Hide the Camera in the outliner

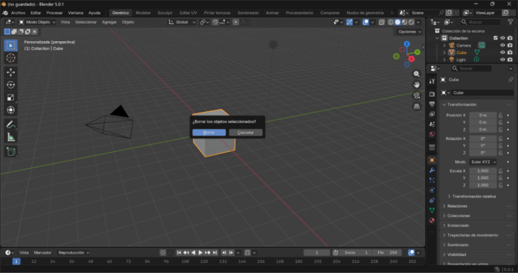point(502,45)
